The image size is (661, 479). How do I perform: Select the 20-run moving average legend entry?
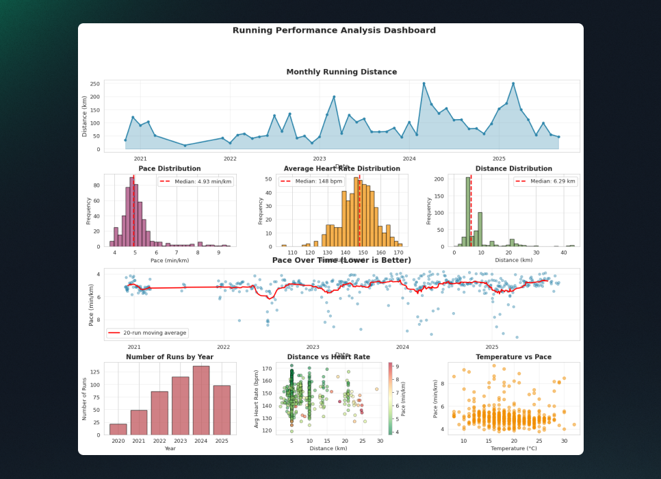pos(147,333)
